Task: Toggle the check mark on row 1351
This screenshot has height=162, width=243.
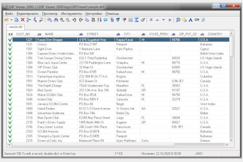Action: (10, 49)
